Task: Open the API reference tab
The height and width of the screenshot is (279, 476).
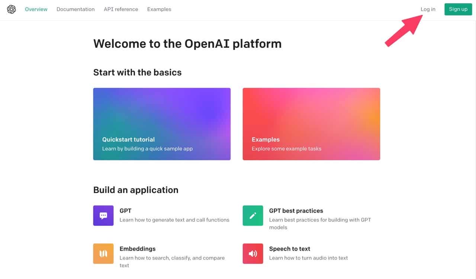Action: pyautogui.click(x=121, y=9)
